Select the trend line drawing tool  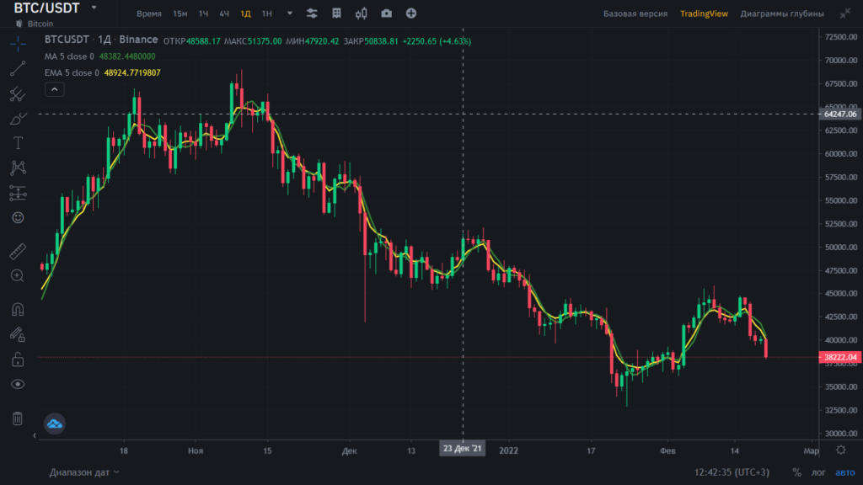click(18, 68)
